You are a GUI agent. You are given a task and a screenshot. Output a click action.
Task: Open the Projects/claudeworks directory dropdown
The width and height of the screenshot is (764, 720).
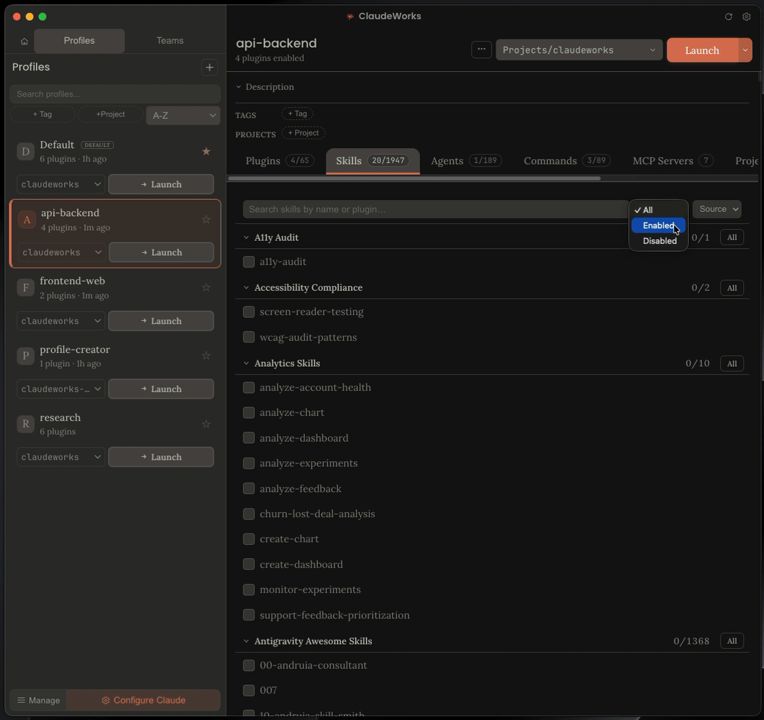pos(578,50)
